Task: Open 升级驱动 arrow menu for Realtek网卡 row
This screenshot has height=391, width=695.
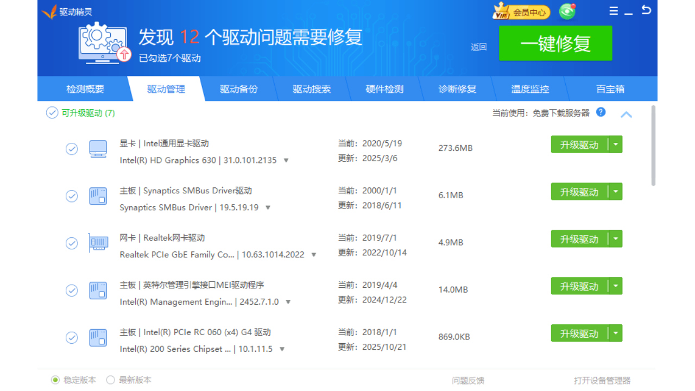Action: click(x=615, y=239)
